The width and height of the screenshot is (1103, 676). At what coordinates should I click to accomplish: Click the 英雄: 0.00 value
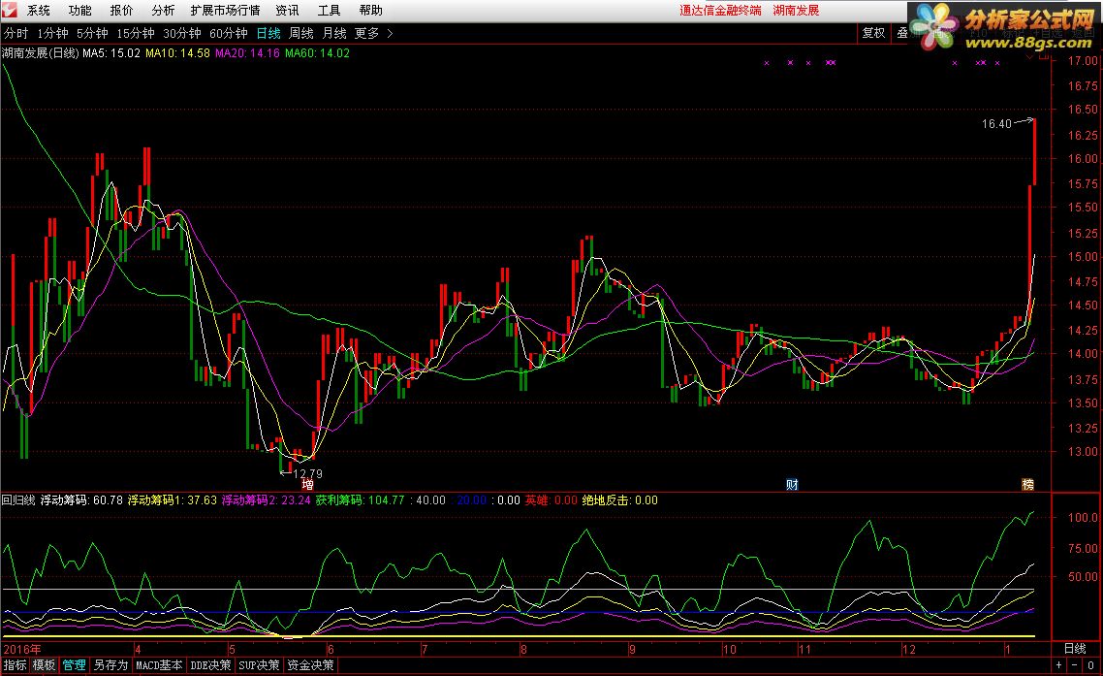pos(551,499)
